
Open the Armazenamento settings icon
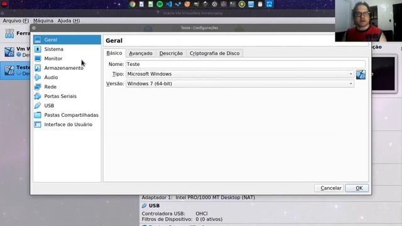(38, 68)
